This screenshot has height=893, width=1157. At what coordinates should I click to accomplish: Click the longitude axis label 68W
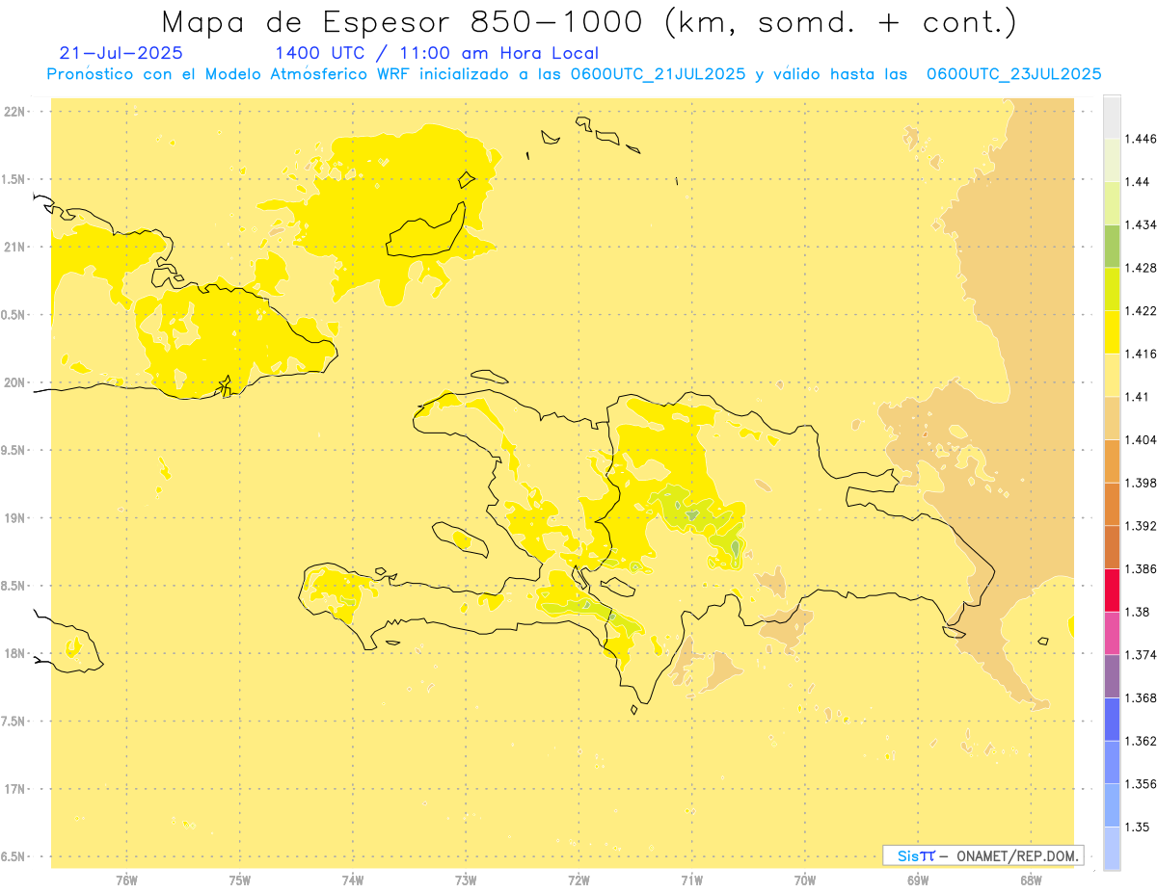tap(1031, 880)
